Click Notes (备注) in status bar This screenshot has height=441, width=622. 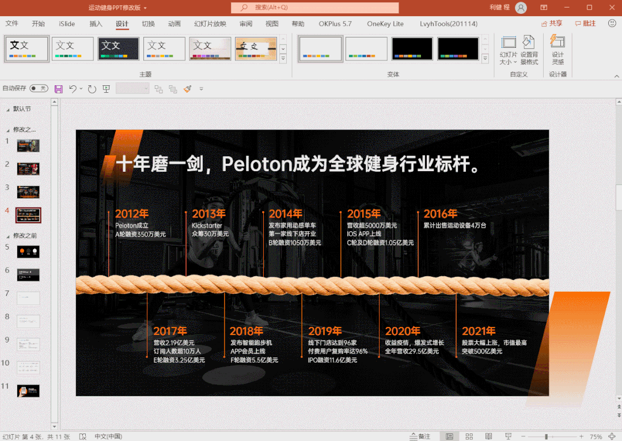pyautogui.click(x=420, y=436)
